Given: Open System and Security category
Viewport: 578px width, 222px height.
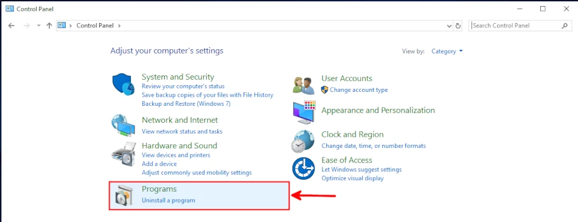Looking at the screenshot, I should tap(178, 77).
